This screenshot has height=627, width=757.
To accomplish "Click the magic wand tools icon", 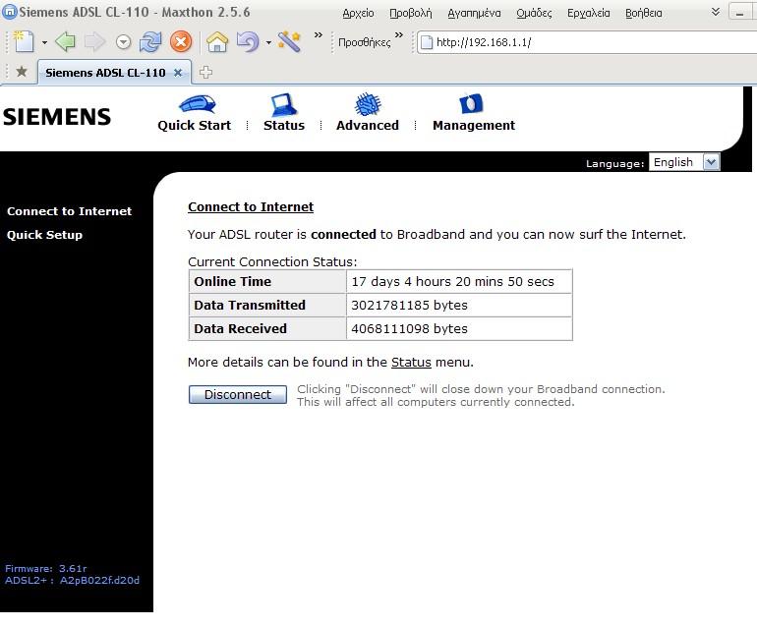I will point(289,42).
